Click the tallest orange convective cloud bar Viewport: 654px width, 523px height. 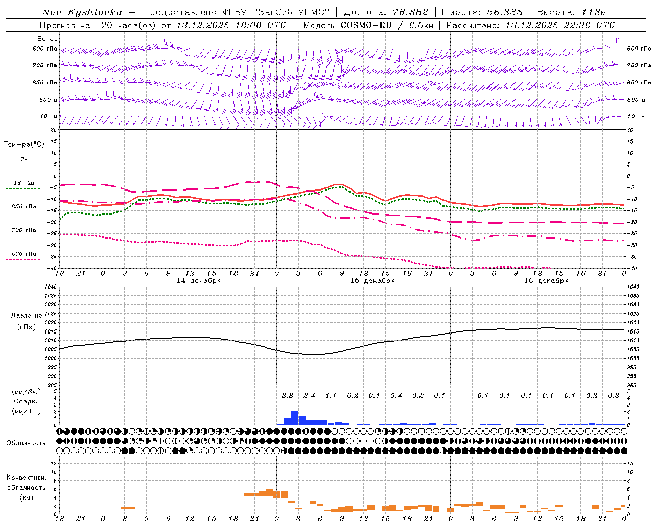[x=269, y=492]
